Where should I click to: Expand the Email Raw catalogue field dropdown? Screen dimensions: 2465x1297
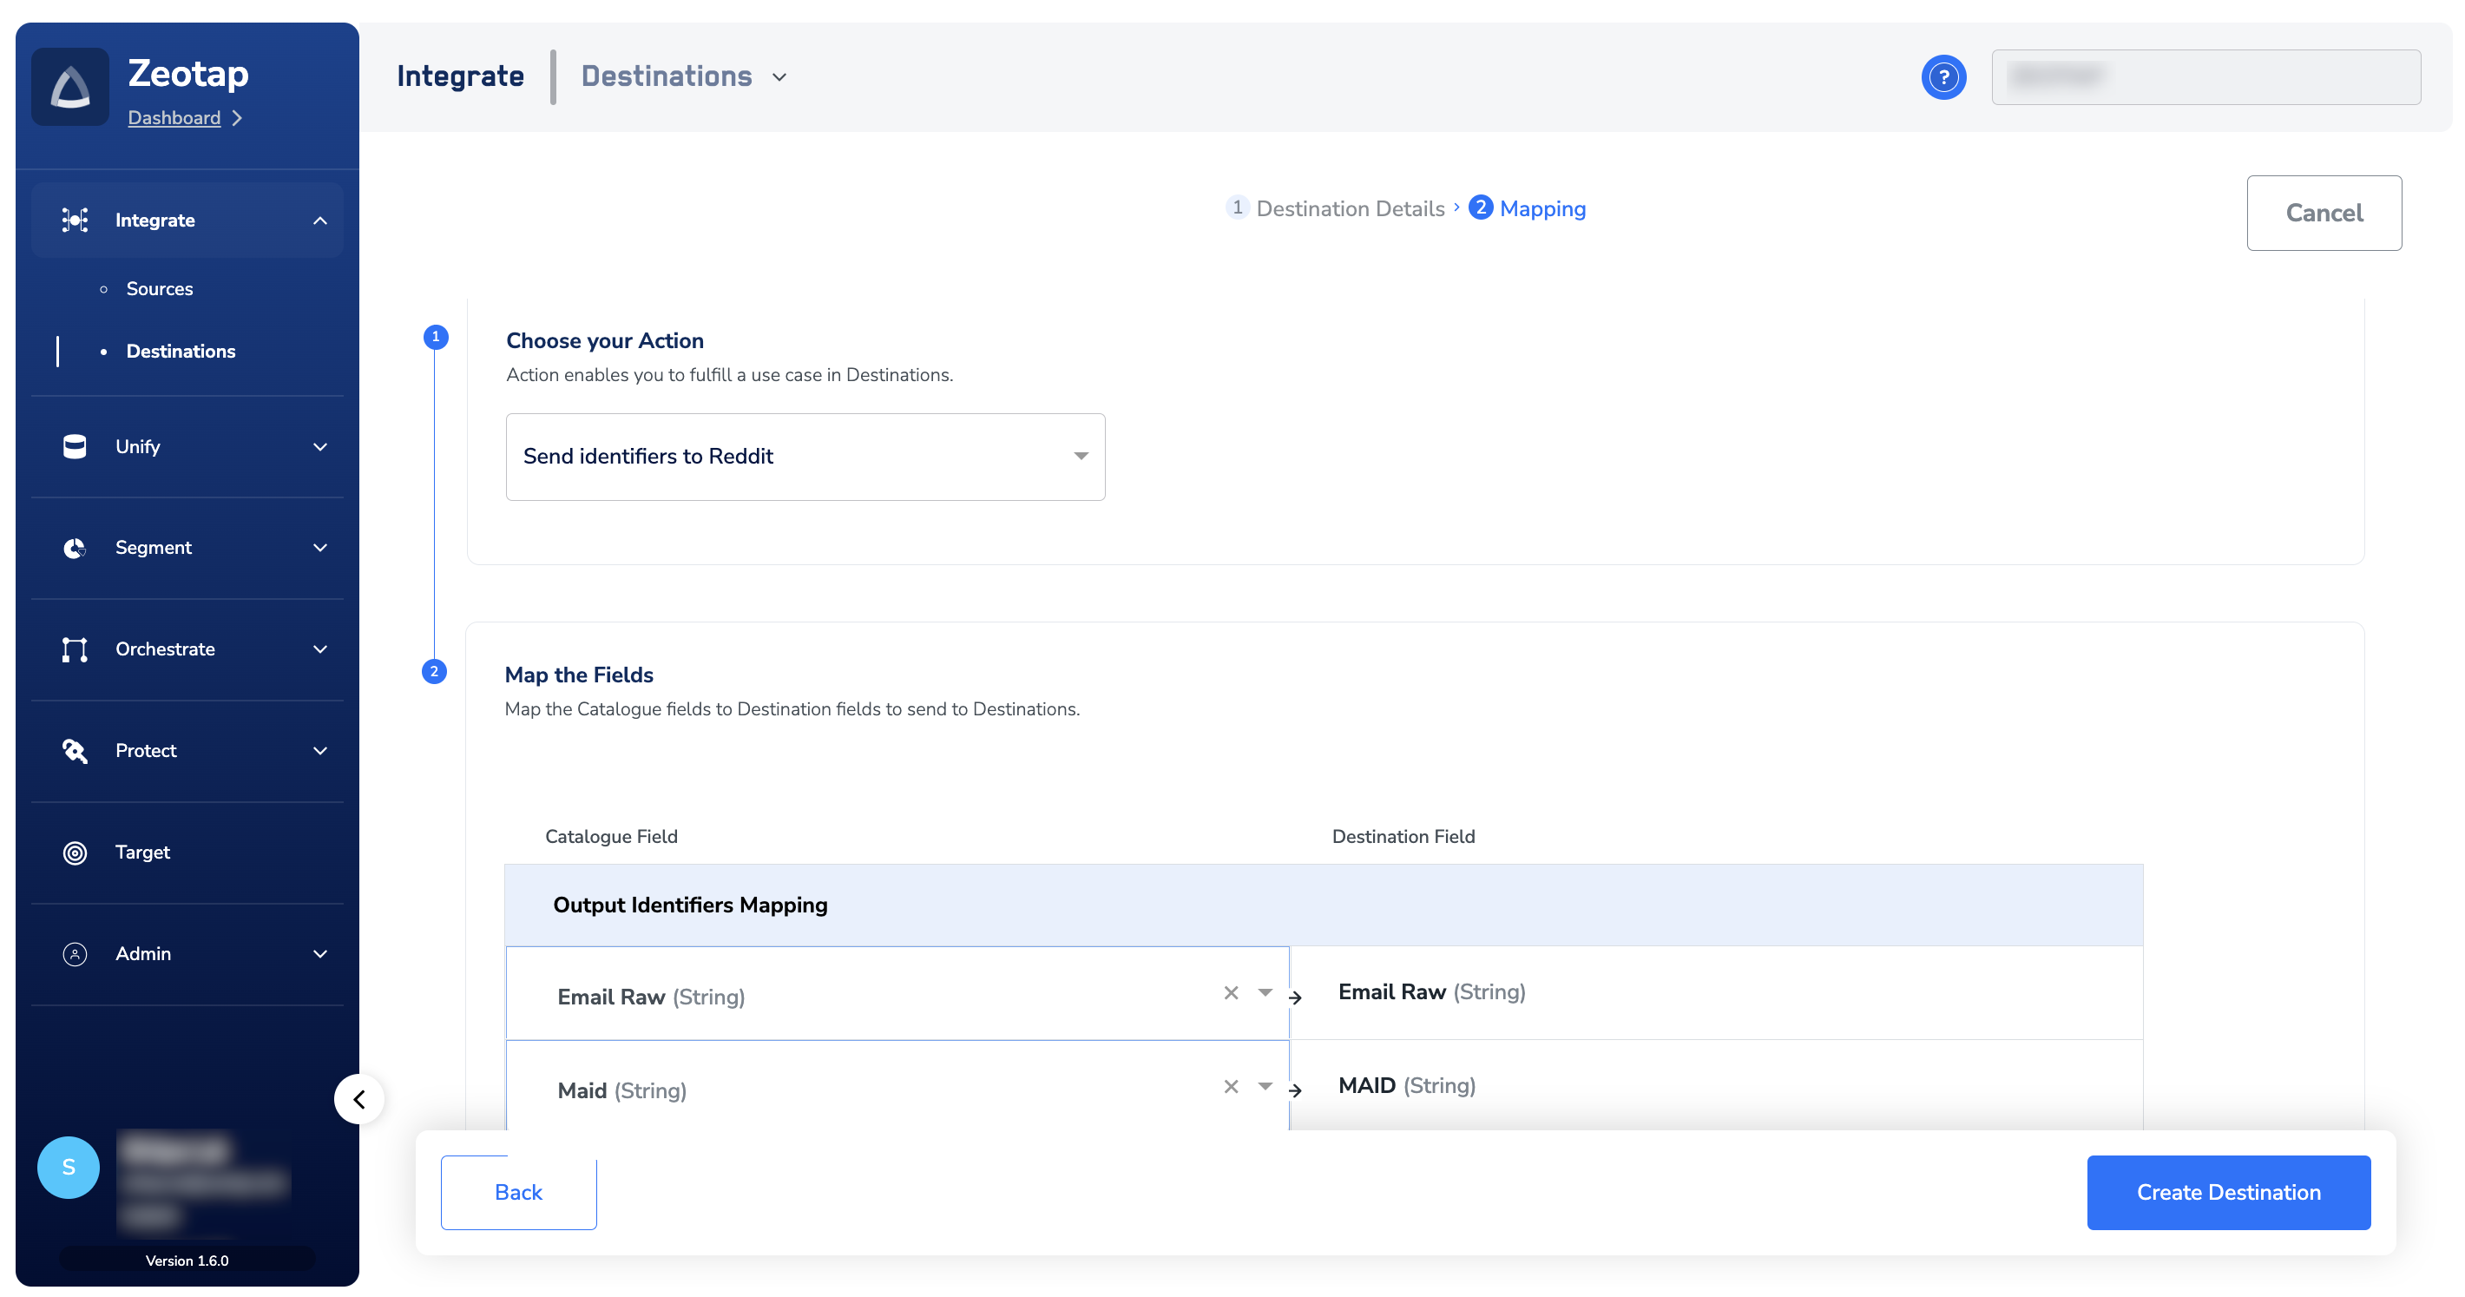1265,993
